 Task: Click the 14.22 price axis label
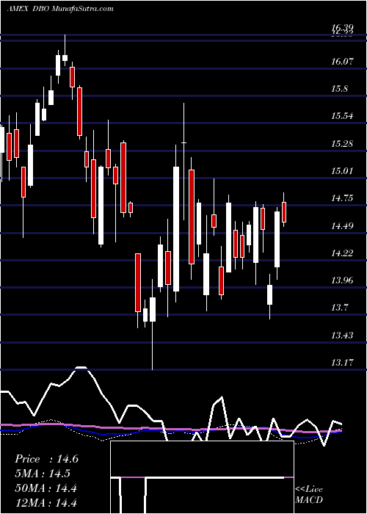point(343,253)
